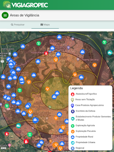Open the green hamburger menu button

(x=5, y=15)
